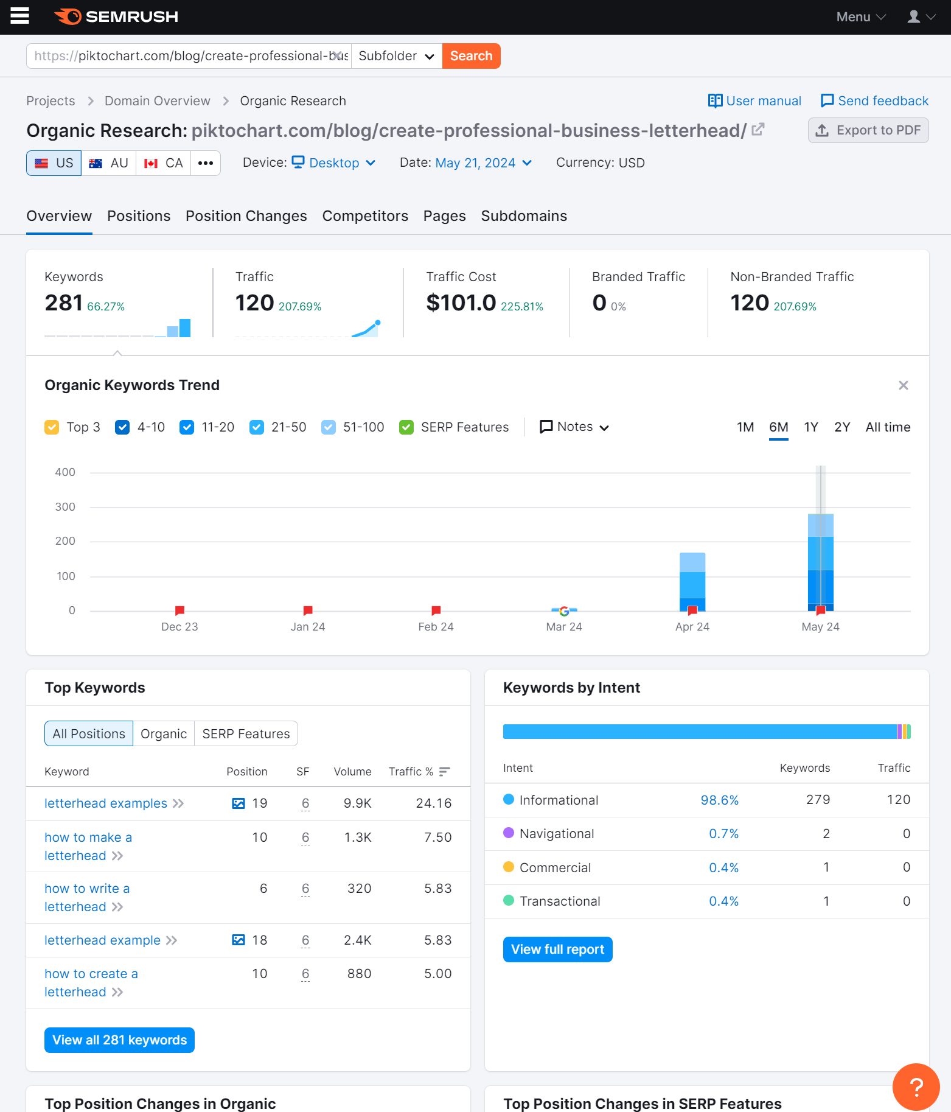Open the top Menu dropdown
This screenshot has height=1112, width=951.
coord(860,17)
